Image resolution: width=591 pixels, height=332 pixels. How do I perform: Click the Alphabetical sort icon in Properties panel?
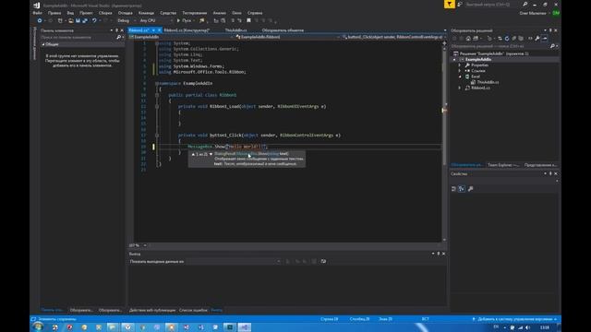click(x=462, y=188)
